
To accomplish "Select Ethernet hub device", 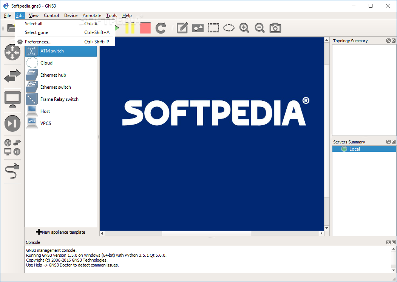I will pyautogui.click(x=61, y=75).
